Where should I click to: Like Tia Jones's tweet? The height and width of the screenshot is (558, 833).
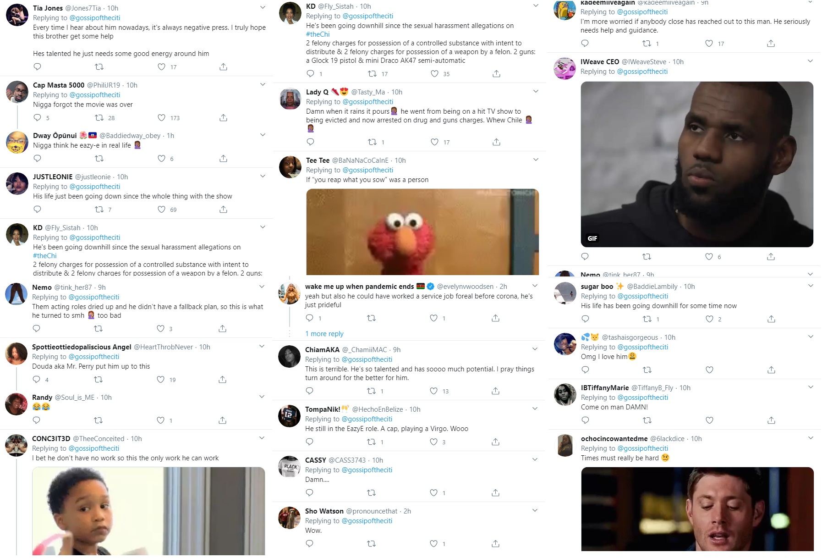coord(161,67)
